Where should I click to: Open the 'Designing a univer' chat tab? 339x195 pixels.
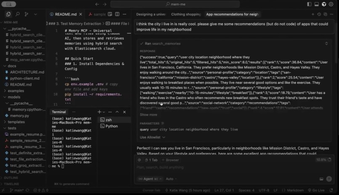(151, 14)
